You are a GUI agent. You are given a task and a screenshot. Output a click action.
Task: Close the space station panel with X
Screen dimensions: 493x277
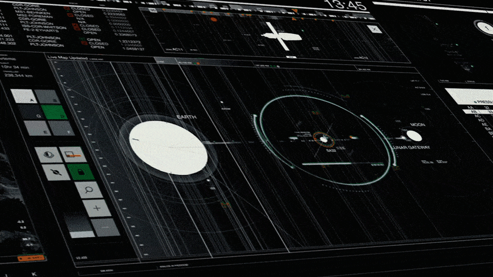tap(374, 29)
